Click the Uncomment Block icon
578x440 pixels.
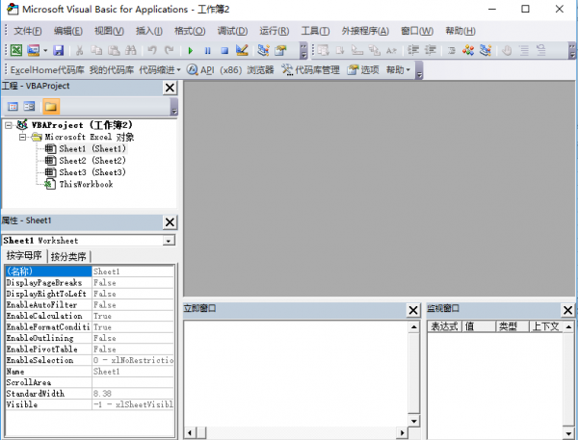point(540,50)
